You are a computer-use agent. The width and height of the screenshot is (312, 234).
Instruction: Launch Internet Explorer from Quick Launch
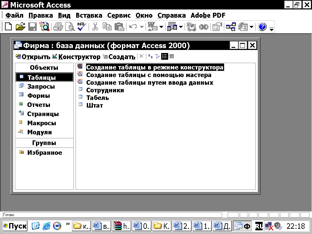(x=46, y=226)
